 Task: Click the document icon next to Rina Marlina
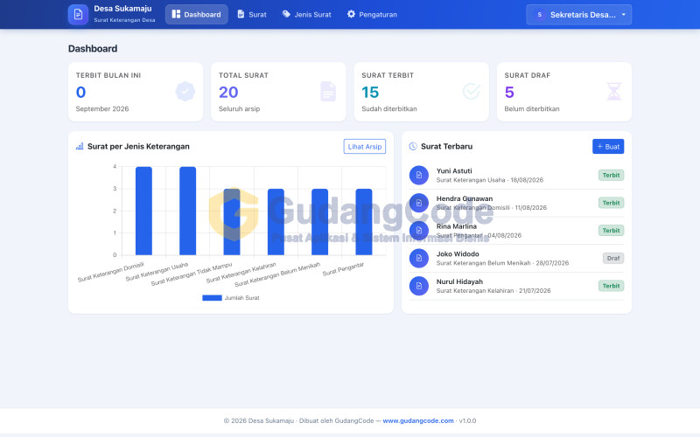pos(419,231)
